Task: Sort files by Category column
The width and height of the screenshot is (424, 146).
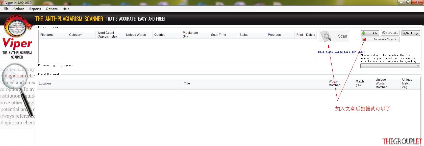Action: click(x=81, y=35)
